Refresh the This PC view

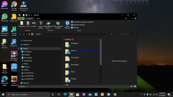111,34
